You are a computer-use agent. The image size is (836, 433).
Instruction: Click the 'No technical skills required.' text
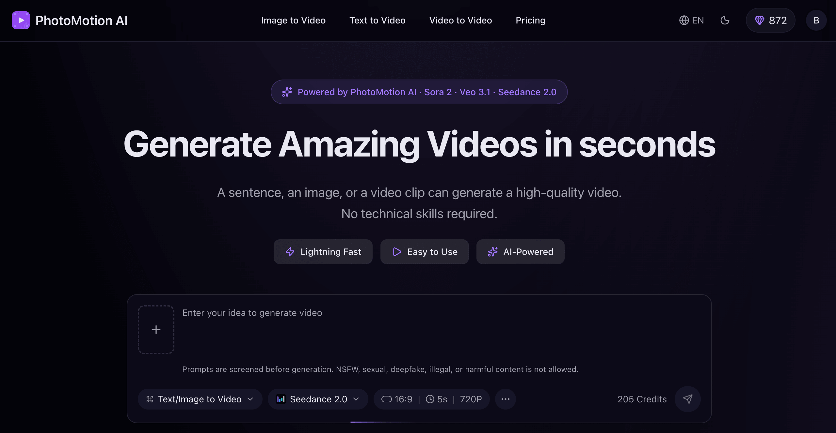tap(419, 214)
